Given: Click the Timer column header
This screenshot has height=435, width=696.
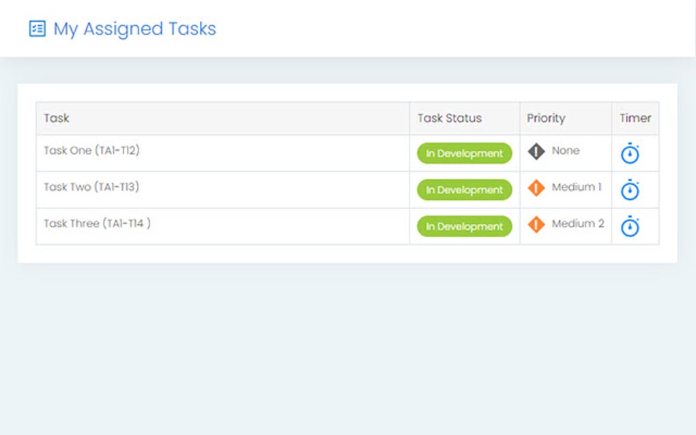Looking at the screenshot, I should (x=635, y=118).
